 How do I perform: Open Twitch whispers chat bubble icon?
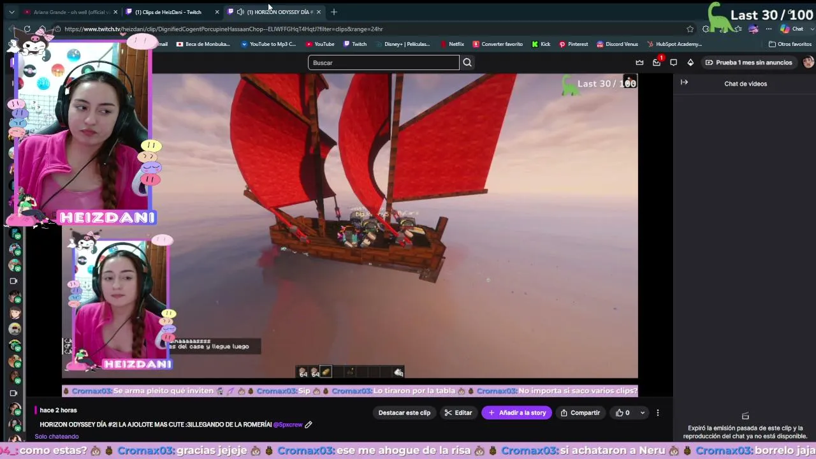tap(673, 62)
